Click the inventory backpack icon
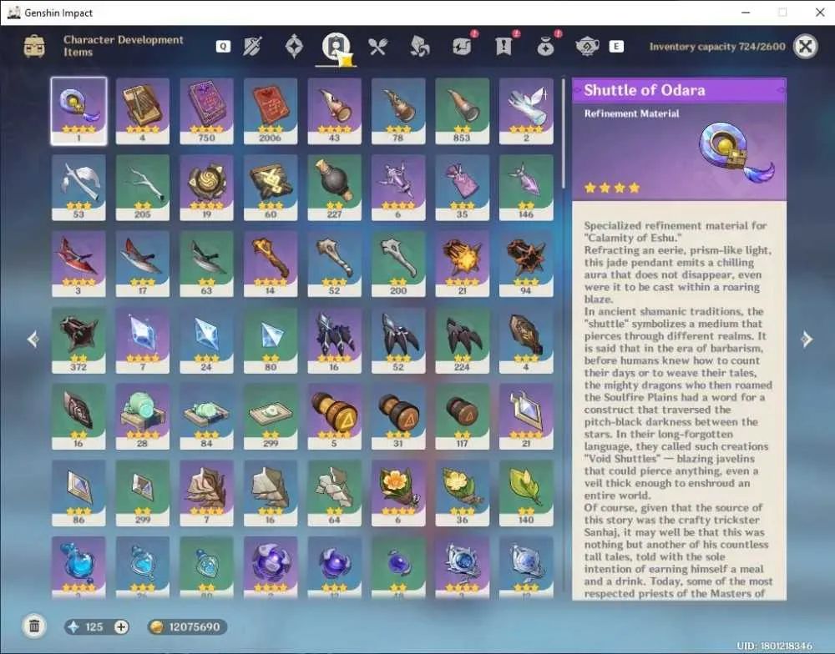 [x=34, y=46]
